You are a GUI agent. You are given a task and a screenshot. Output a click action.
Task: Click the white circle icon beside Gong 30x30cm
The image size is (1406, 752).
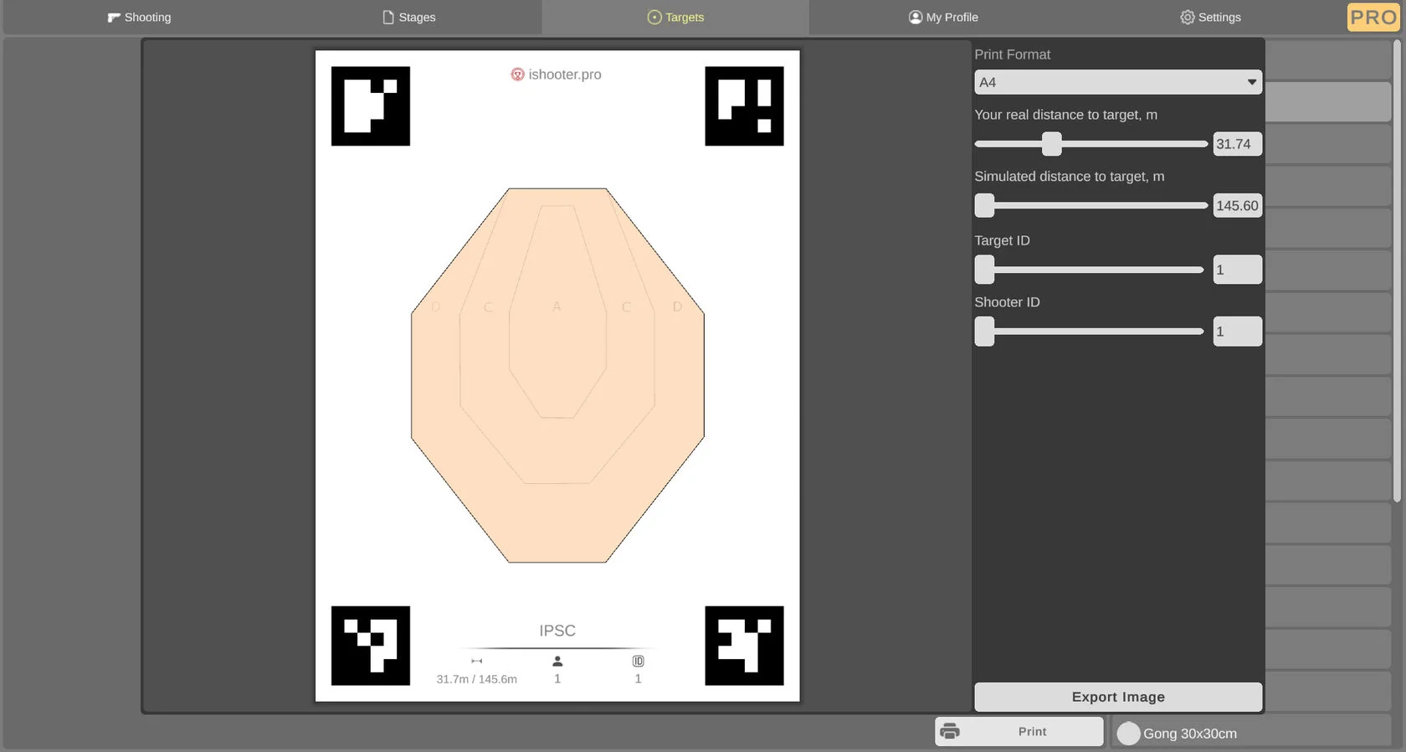(x=1128, y=734)
